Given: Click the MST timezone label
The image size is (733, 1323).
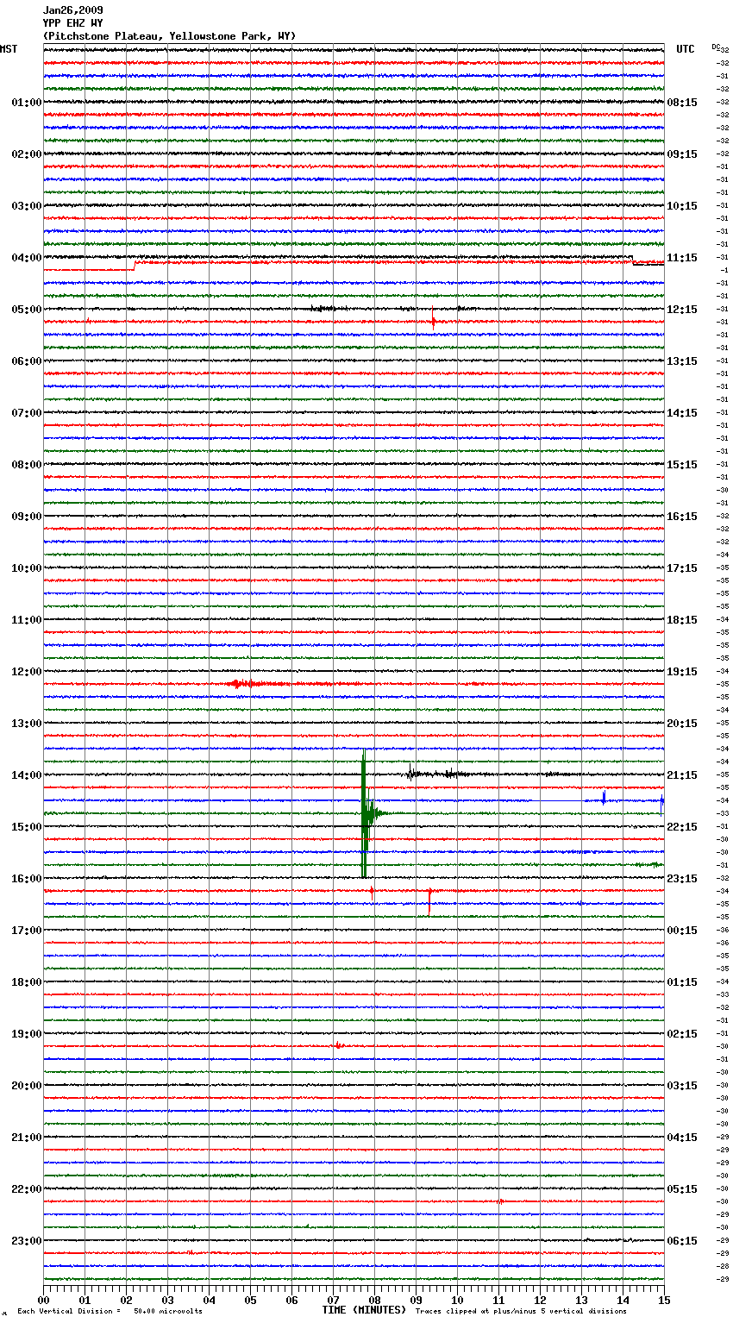Looking at the screenshot, I should click(9, 49).
